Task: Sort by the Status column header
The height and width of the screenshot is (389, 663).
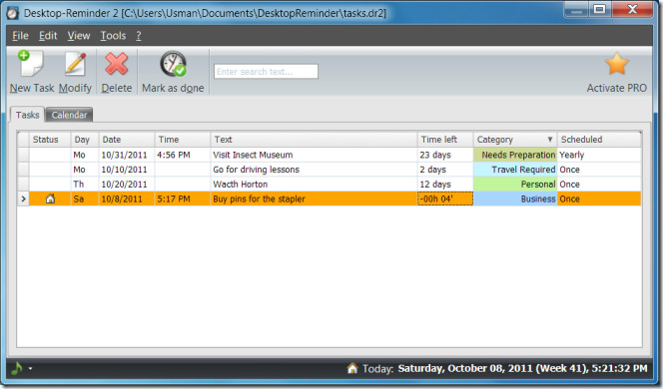Action: tap(50, 140)
